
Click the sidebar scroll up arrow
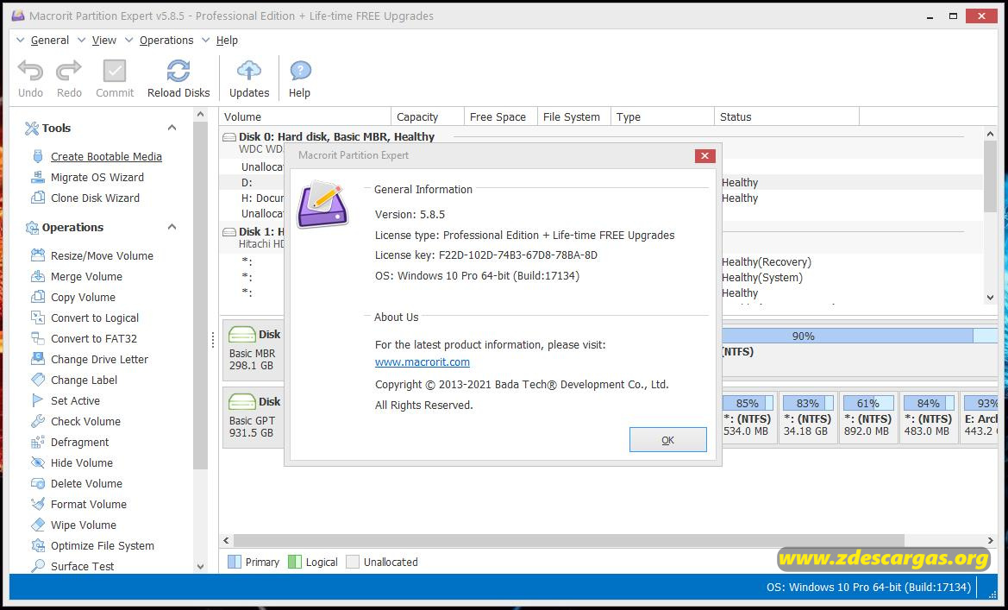click(201, 115)
